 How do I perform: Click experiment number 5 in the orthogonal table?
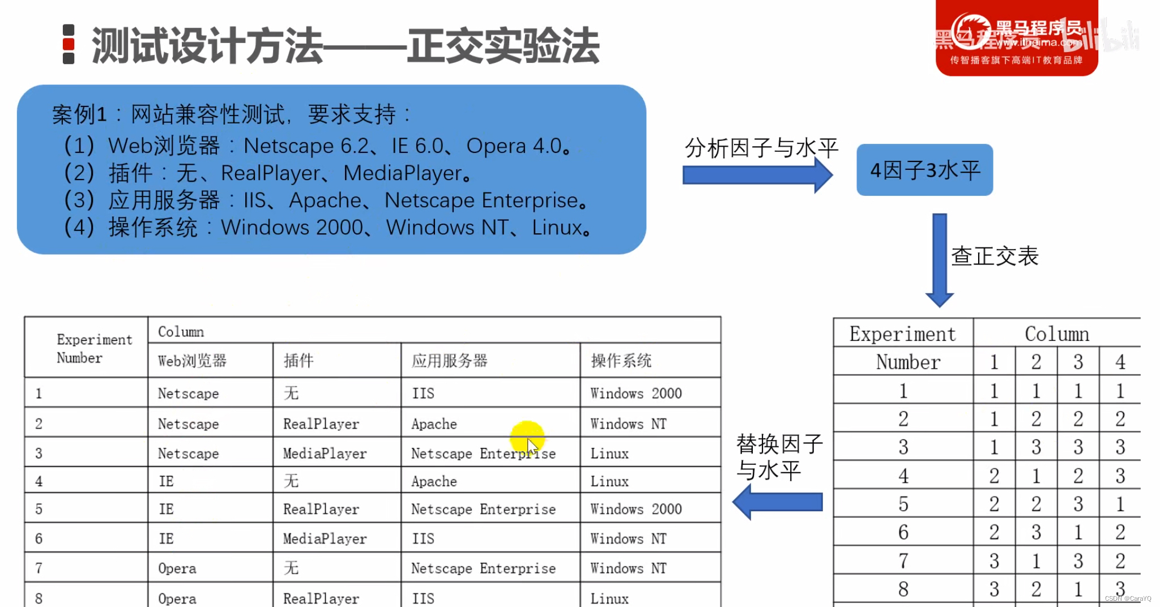point(903,503)
